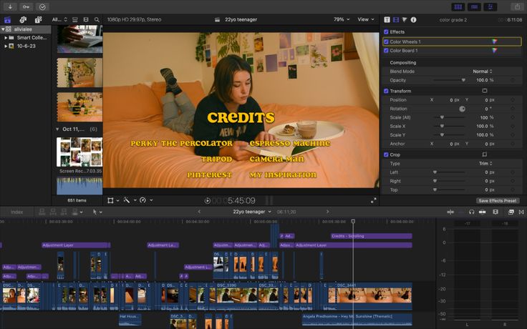
Task: Open the keyword editor key icon
Action: tap(26, 6)
